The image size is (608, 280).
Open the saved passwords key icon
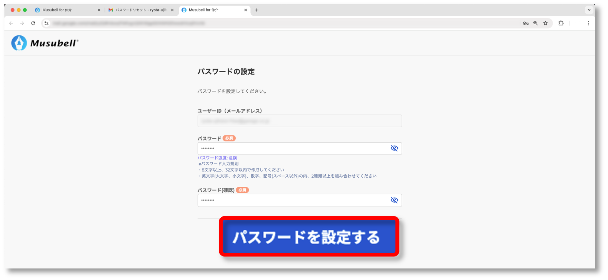525,23
